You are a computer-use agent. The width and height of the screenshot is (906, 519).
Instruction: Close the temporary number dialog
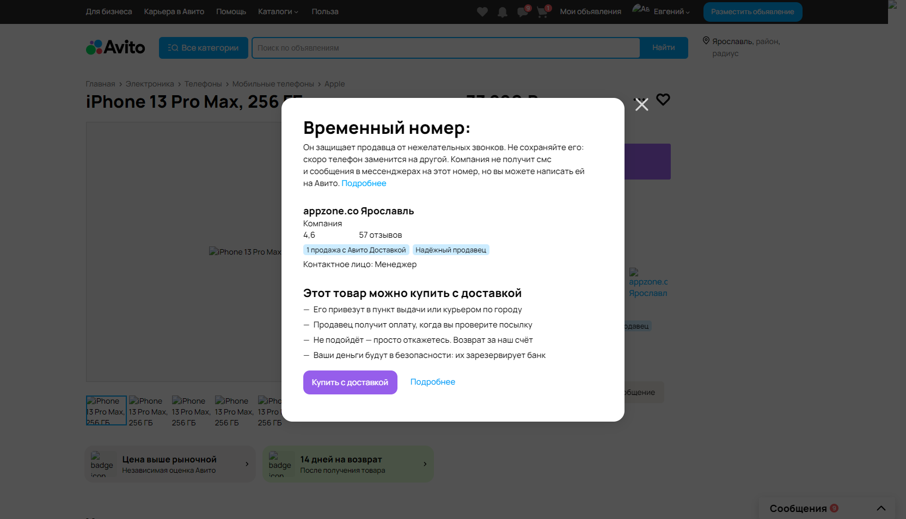pos(642,104)
